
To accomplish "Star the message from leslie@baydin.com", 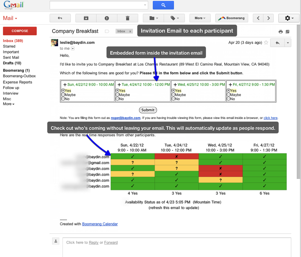I will point(266,42).
